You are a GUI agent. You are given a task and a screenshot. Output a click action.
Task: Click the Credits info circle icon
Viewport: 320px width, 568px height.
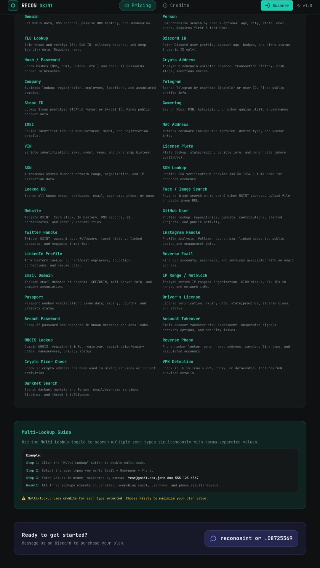(165, 6)
